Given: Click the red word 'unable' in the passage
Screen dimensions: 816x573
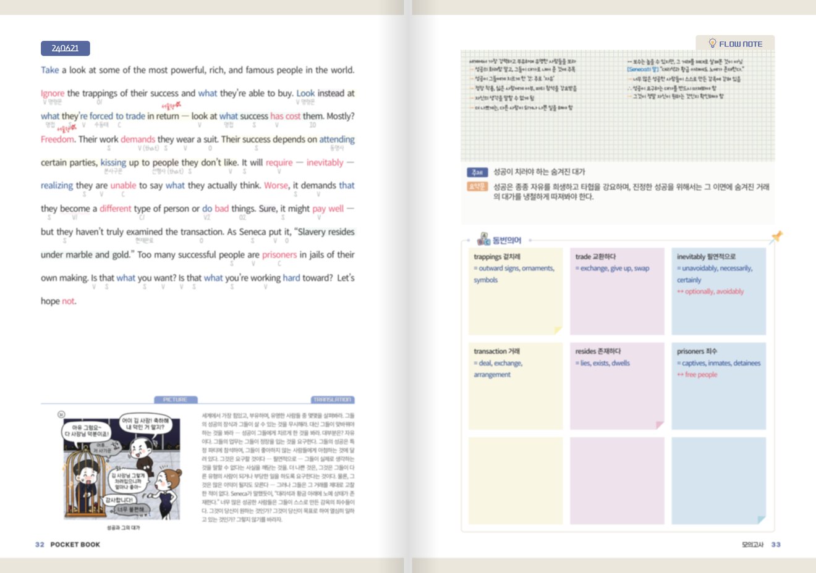Looking at the screenshot, I should (123, 186).
